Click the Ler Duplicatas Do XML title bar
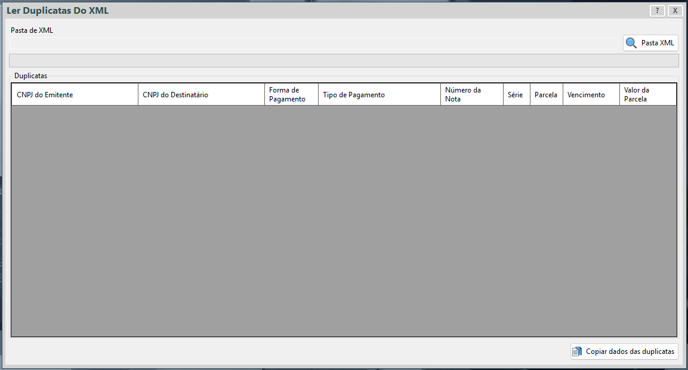The image size is (688, 370). [x=298, y=11]
